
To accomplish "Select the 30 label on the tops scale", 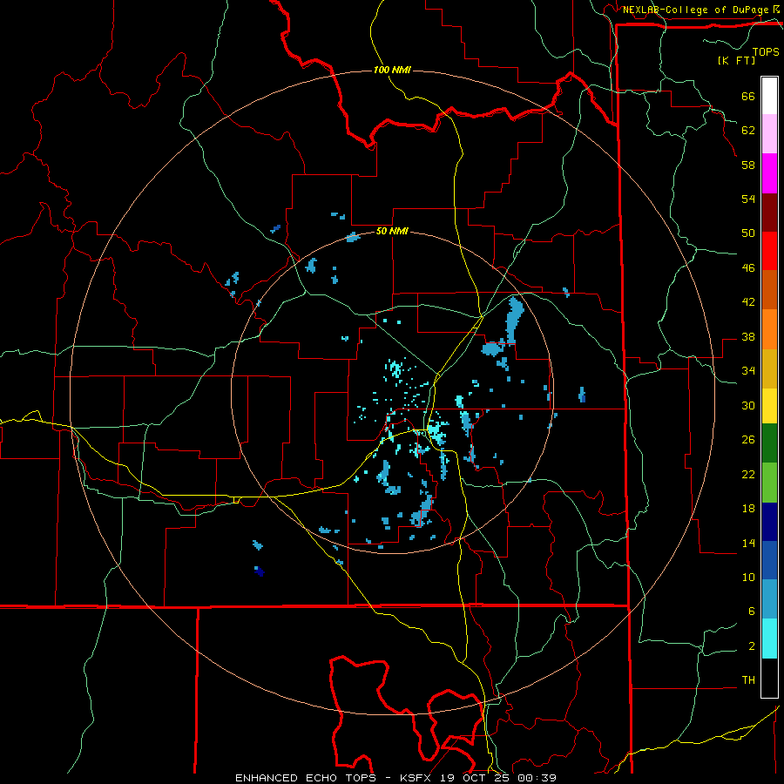I will point(748,405).
